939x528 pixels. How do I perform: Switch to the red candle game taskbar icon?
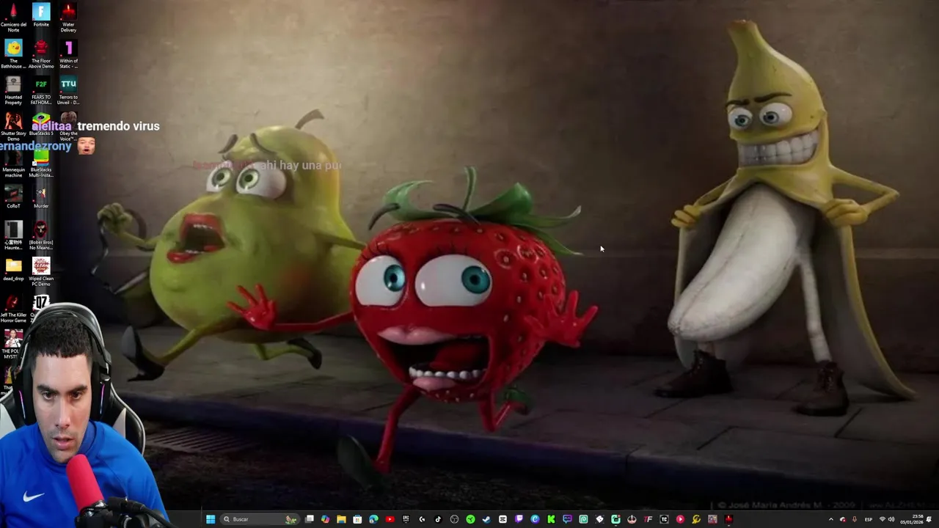point(728,519)
